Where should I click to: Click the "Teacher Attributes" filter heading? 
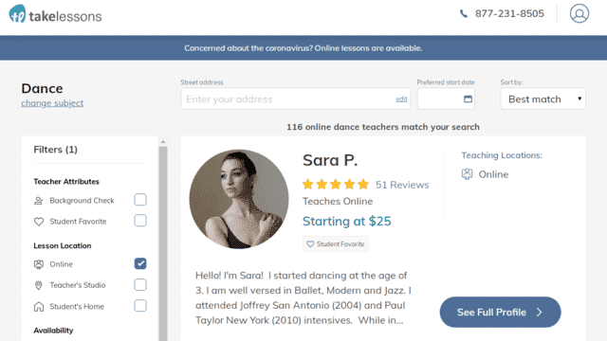(x=66, y=182)
